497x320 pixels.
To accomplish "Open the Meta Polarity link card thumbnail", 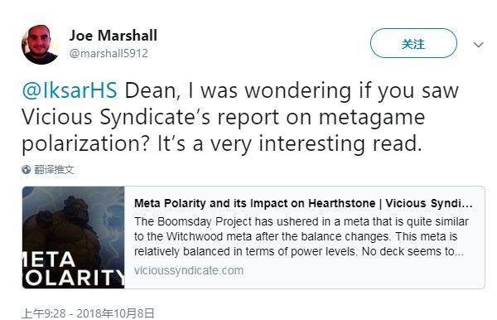I will [73, 237].
